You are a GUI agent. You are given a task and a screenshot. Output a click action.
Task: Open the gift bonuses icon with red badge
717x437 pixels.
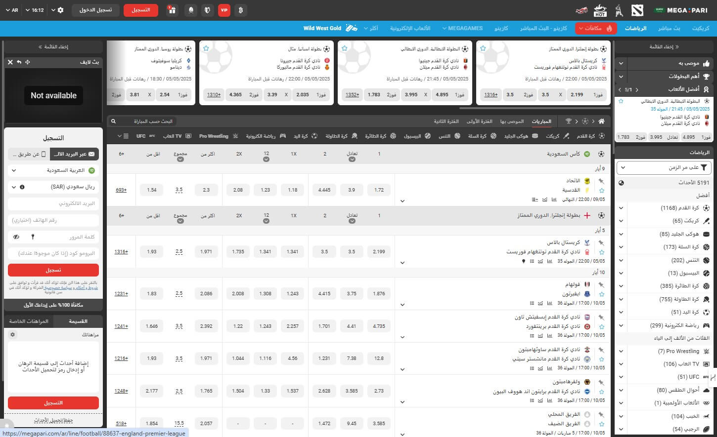point(172,10)
